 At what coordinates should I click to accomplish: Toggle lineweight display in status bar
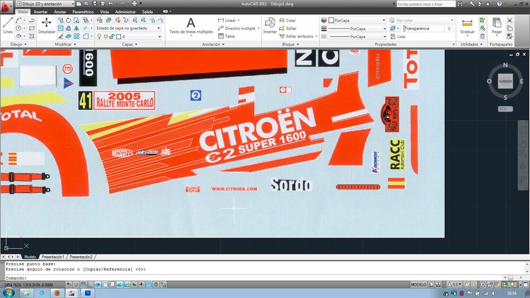pyautogui.click(x=142, y=284)
